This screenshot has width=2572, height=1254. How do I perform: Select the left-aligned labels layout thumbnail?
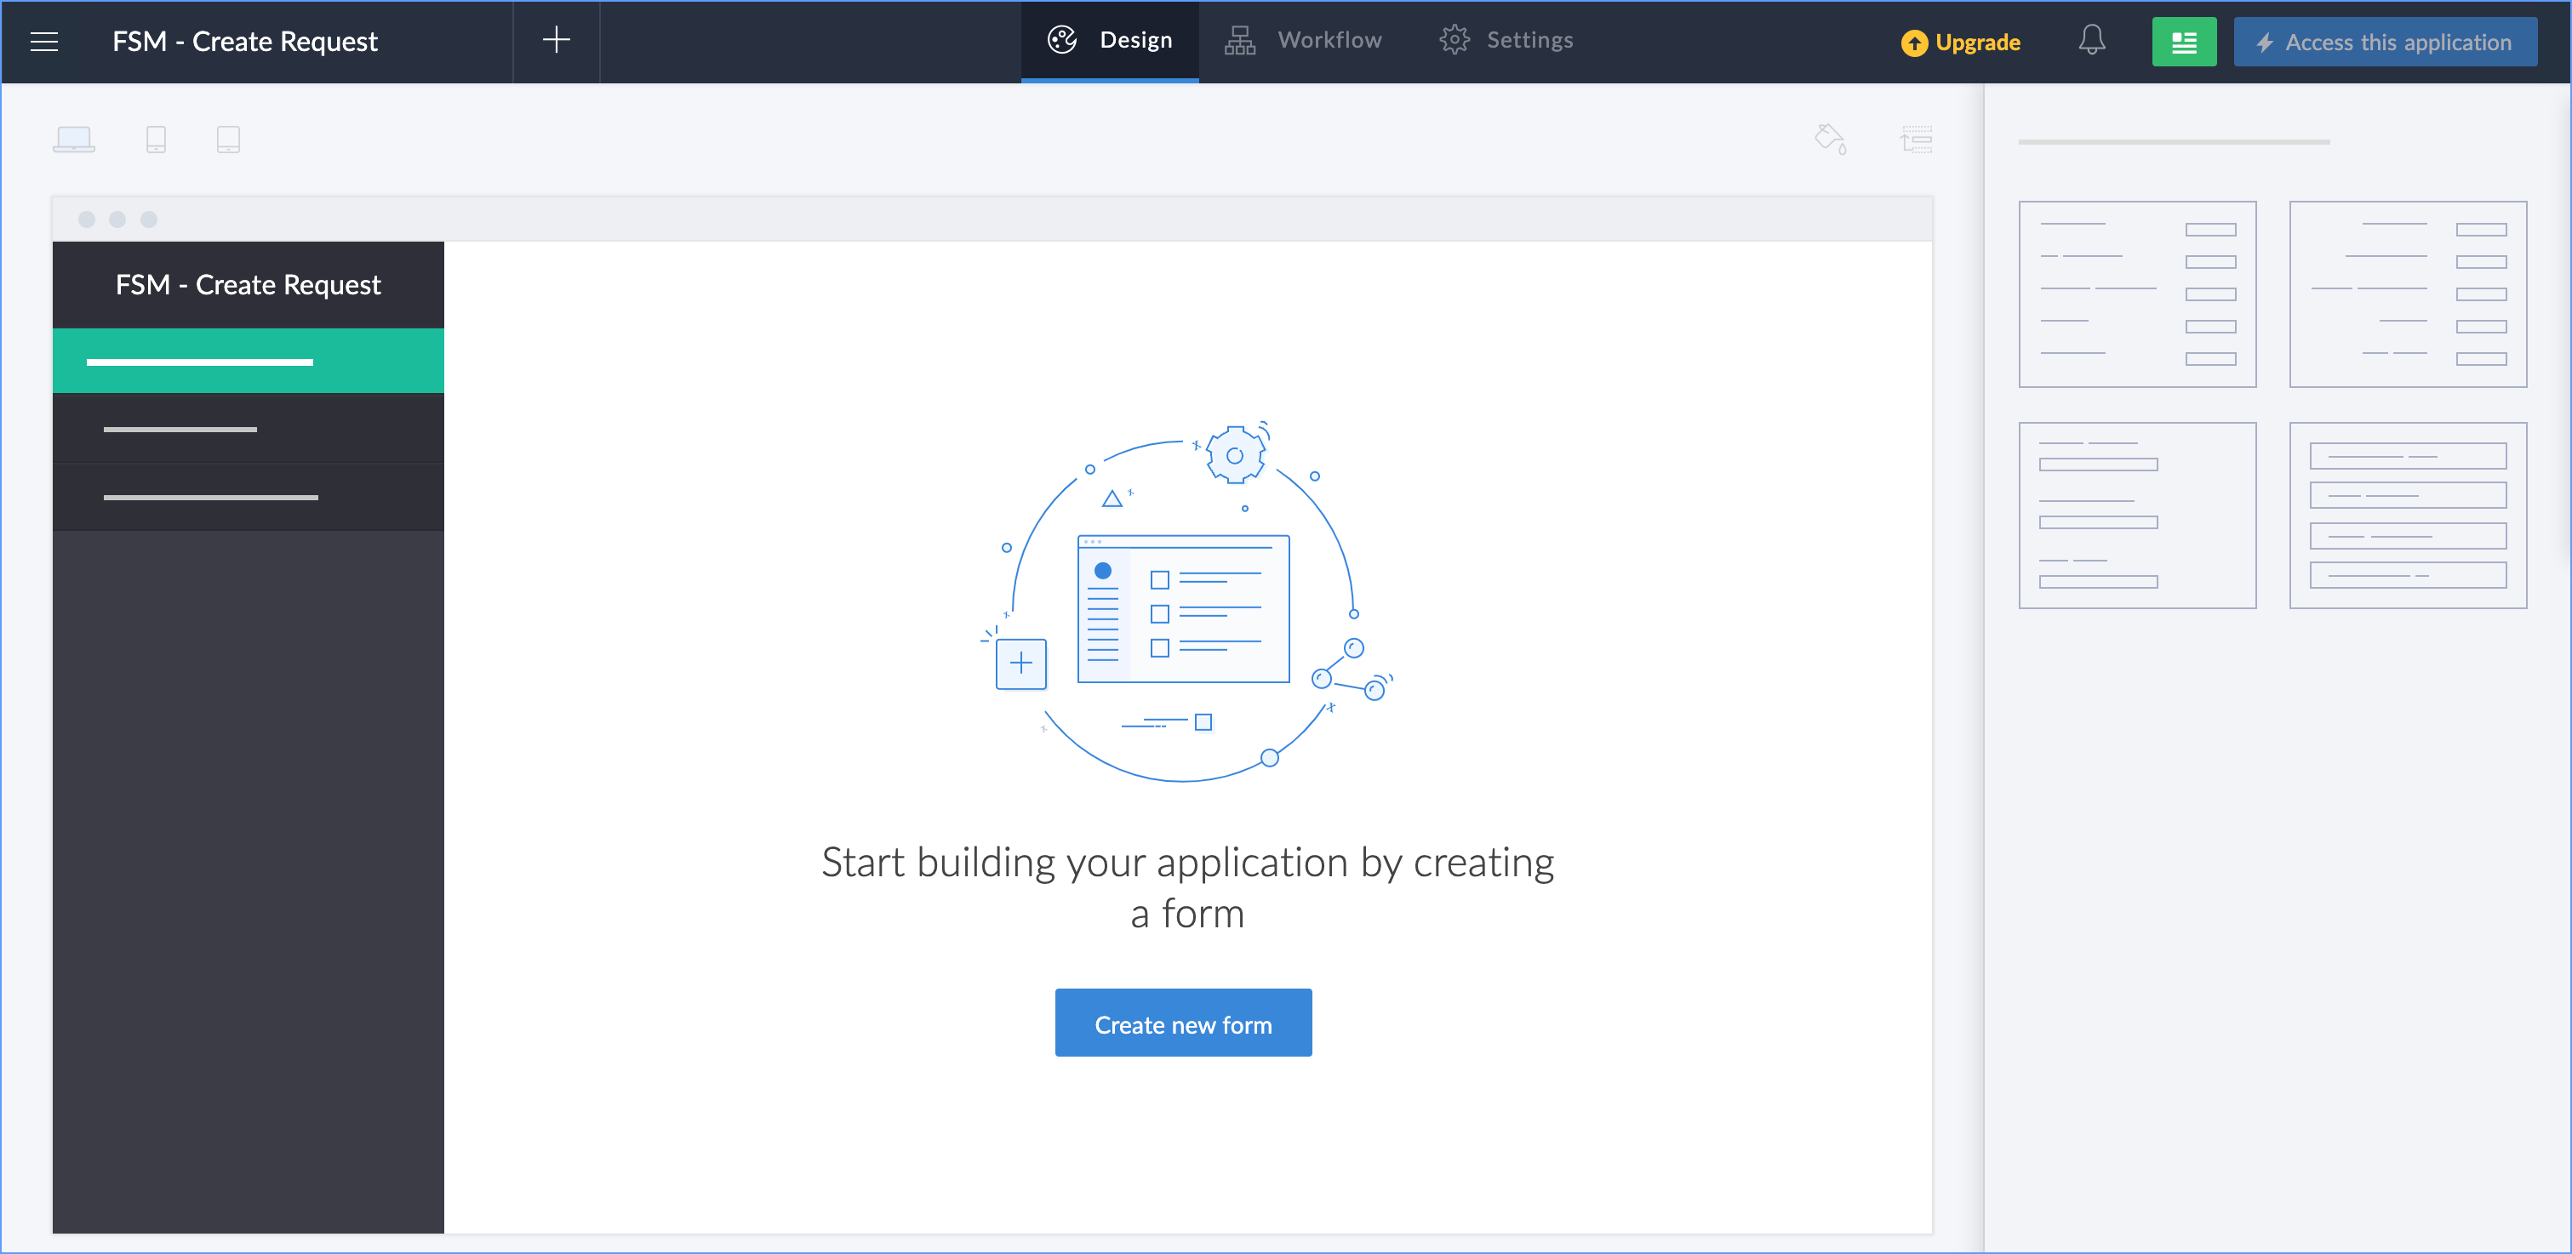pyautogui.click(x=2137, y=294)
